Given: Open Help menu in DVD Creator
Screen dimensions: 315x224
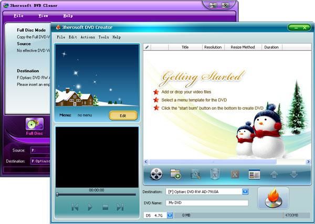Looking at the screenshot, I should pos(117,37).
